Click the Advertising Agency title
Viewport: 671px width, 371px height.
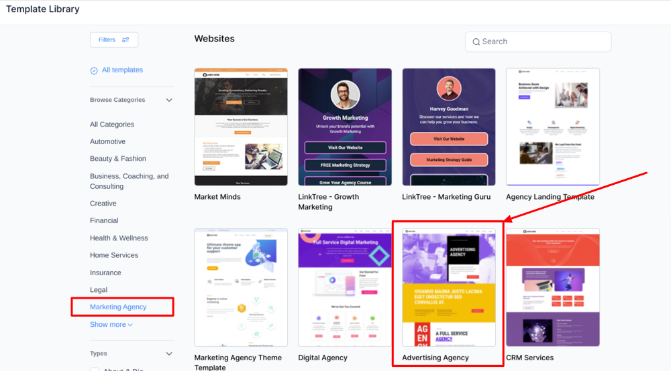tap(435, 358)
